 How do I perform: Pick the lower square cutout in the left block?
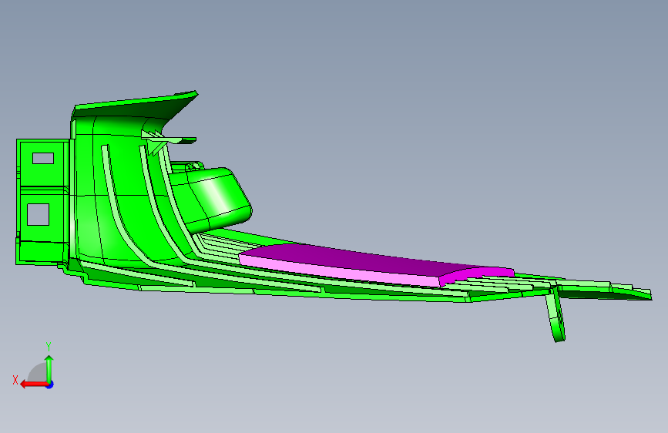(38, 214)
